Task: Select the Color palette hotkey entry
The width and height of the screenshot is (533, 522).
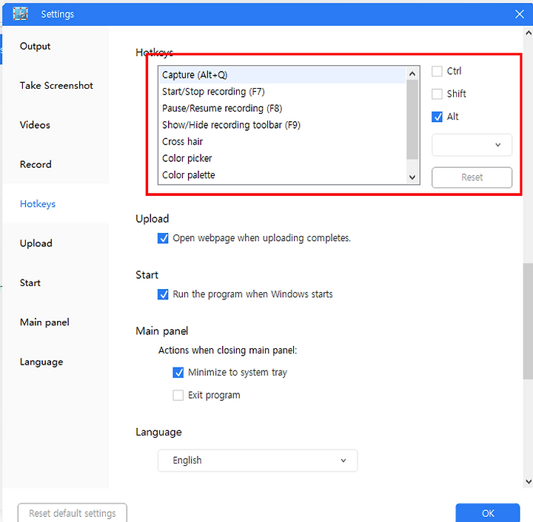Action: (x=282, y=174)
